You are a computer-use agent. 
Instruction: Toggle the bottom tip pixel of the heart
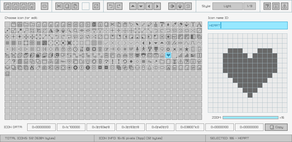point(250,95)
